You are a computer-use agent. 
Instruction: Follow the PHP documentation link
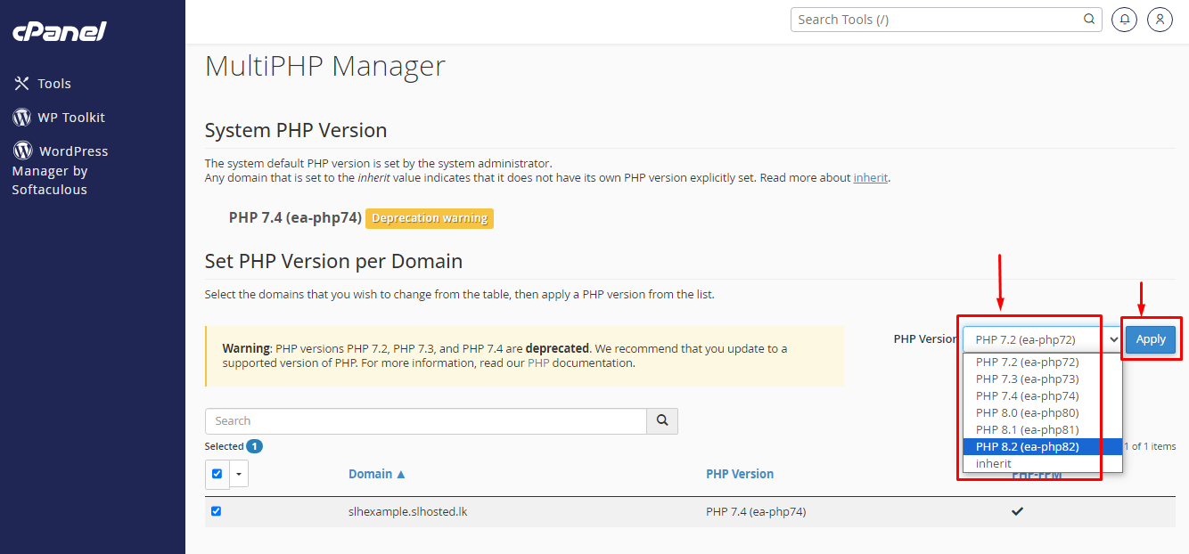(x=538, y=363)
